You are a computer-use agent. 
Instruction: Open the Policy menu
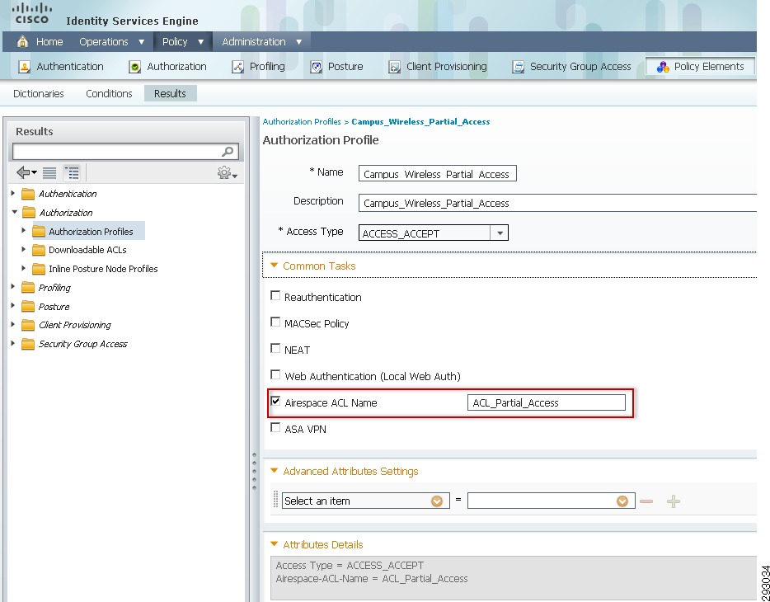tap(183, 42)
